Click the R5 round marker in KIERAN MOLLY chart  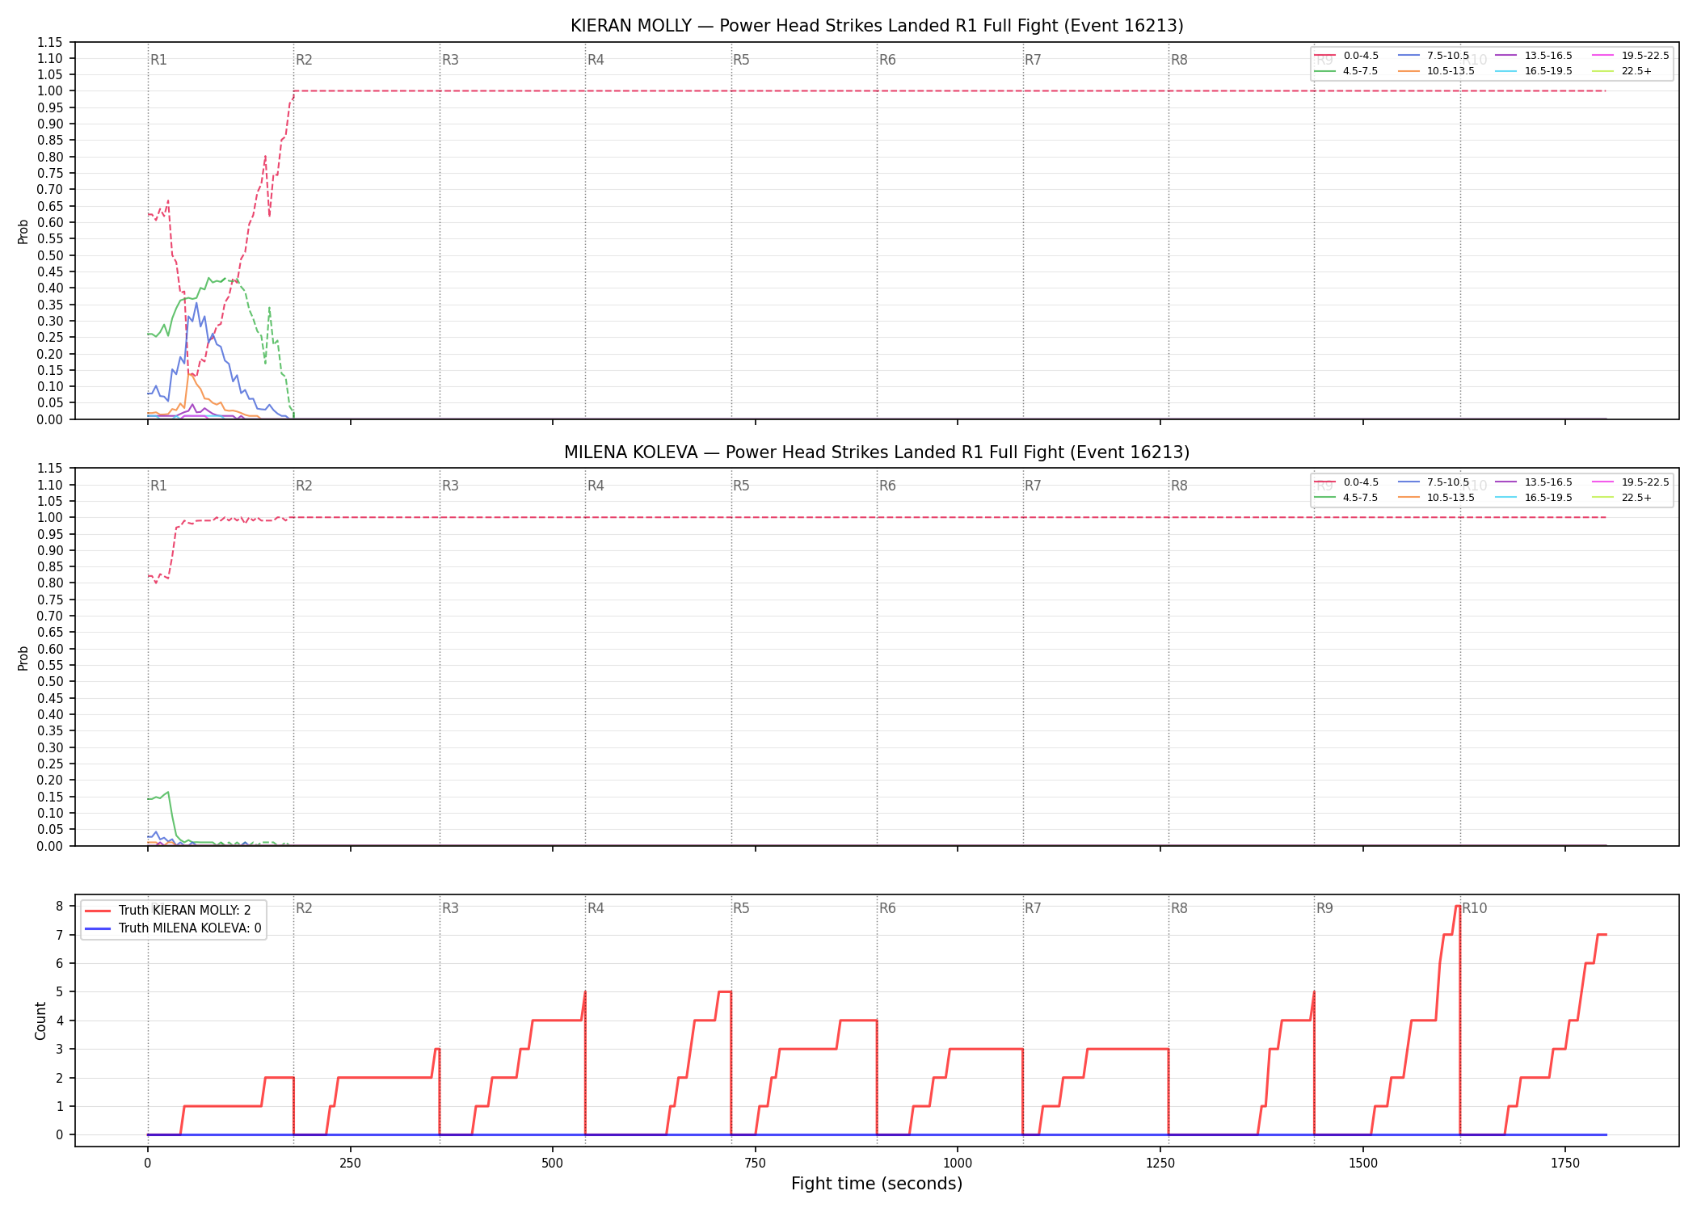coord(741,60)
